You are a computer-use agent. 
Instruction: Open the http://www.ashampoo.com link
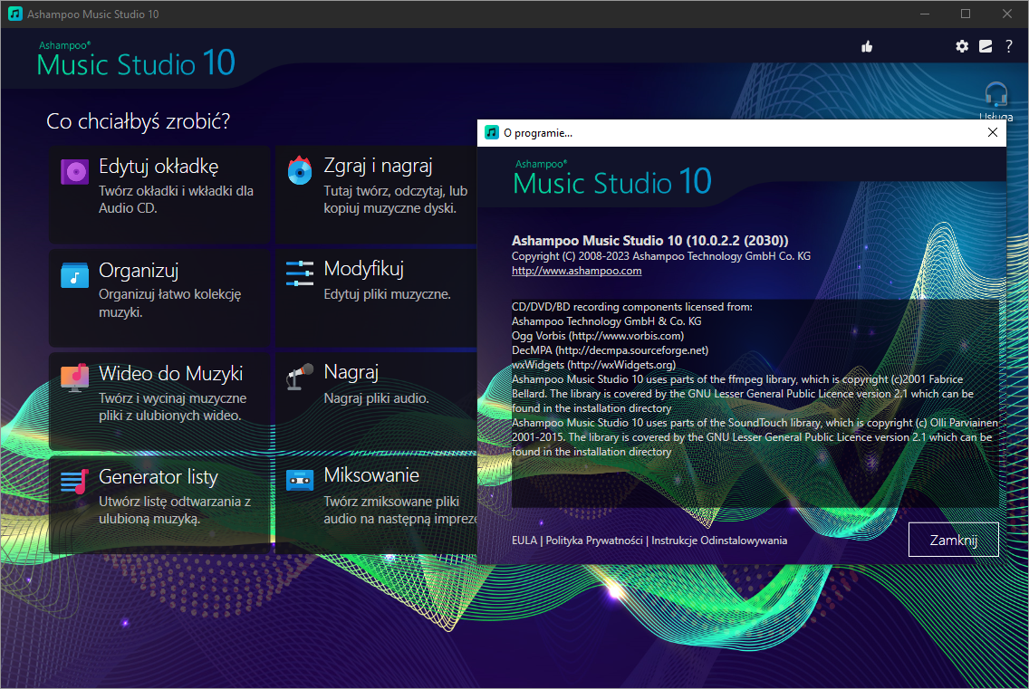[576, 271]
